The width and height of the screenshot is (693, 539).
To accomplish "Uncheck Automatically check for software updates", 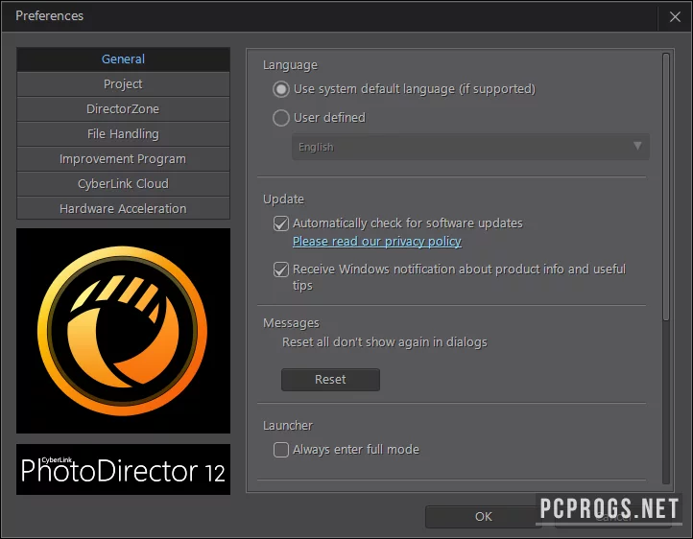I will [x=281, y=223].
